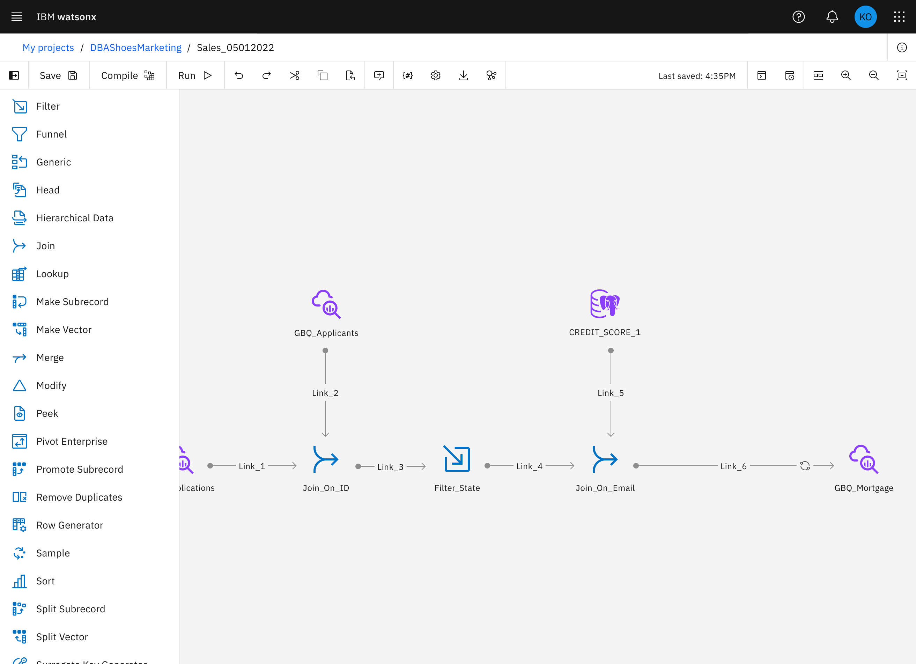This screenshot has width=916, height=664.
Task: Click the download icon in toolbar
Action: click(463, 75)
